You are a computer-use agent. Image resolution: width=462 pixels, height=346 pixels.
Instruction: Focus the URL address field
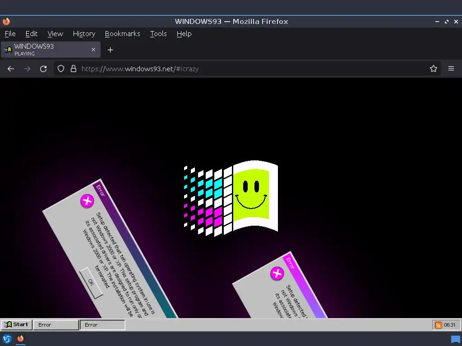point(248,69)
